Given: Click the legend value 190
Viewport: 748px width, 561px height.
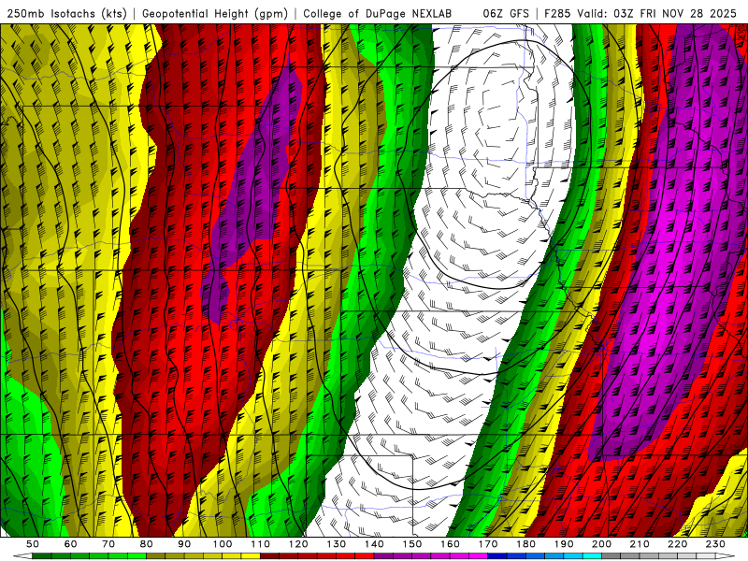Looking at the screenshot, I should click(x=564, y=544).
